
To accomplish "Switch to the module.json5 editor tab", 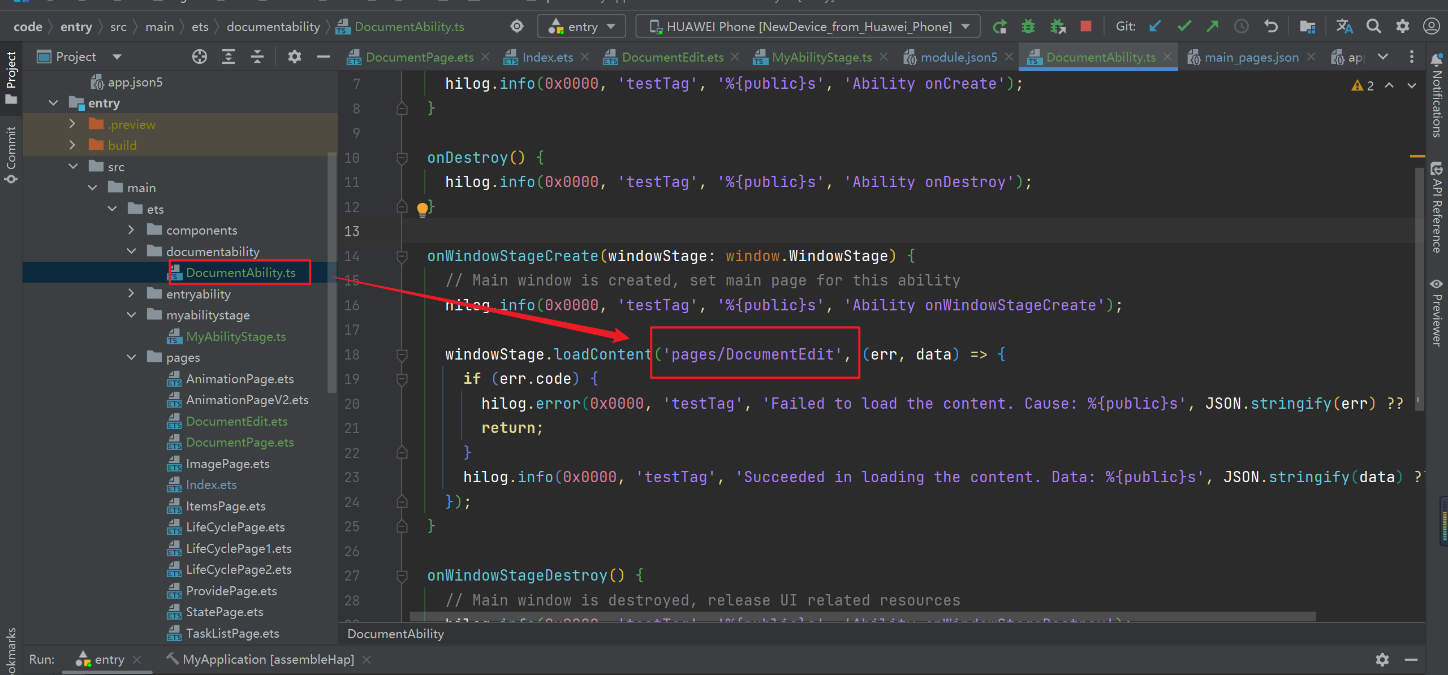I will point(958,57).
